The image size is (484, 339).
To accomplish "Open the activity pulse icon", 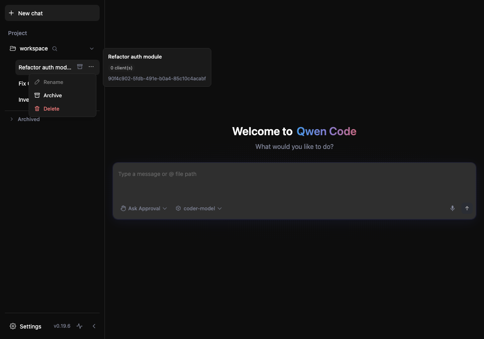I will coord(79,326).
